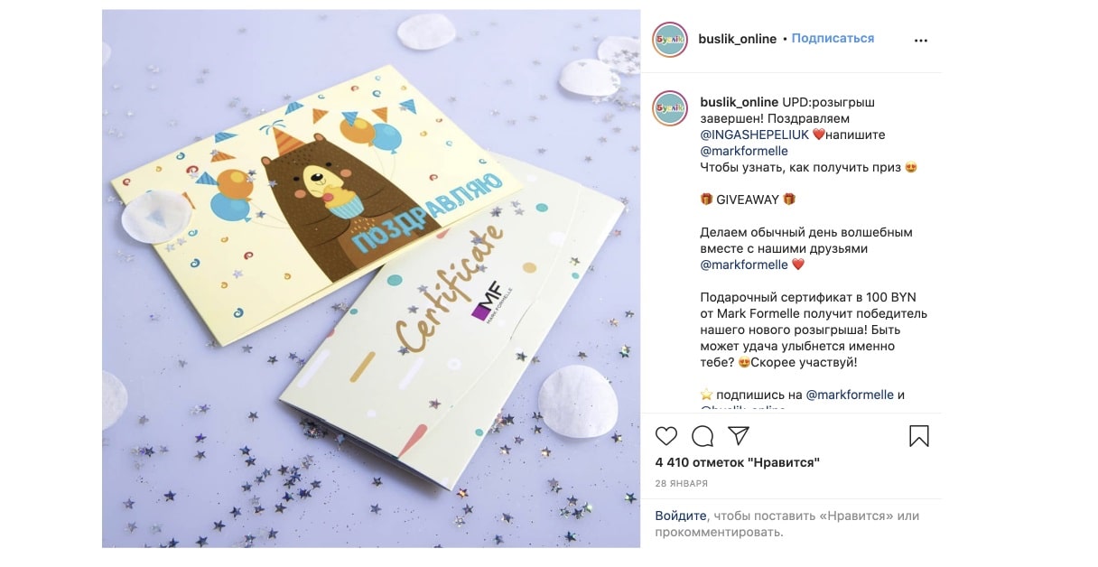Image resolution: width=1098 pixels, height=567 pixels.
Task: Open the 28 ЯНВАРЯ post date
Action: [682, 484]
